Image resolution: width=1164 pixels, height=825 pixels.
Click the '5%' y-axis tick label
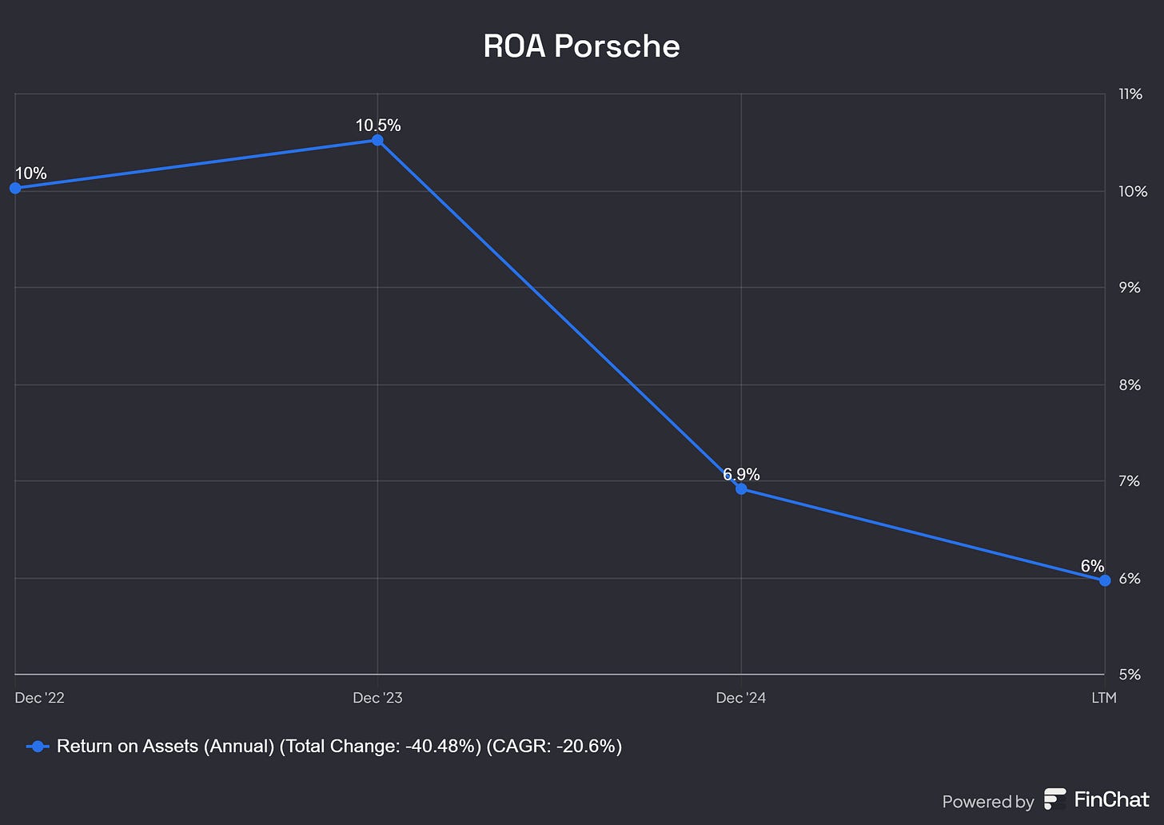click(1130, 675)
